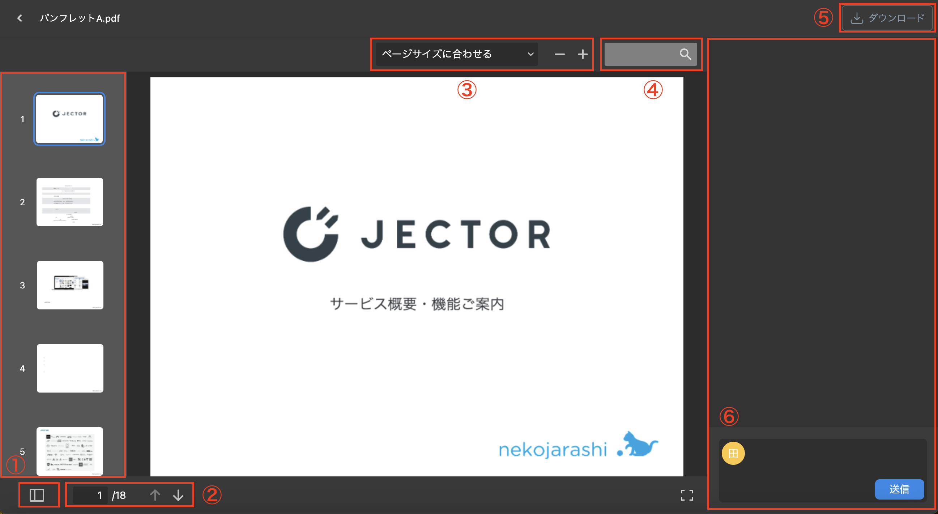938x514 pixels.
Task: Click the page number input showing 1
Action: pyautogui.click(x=90, y=495)
